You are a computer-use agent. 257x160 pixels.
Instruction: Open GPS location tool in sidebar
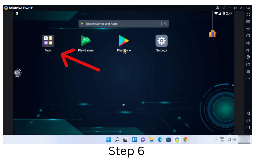pyautogui.click(x=248, y=57)
